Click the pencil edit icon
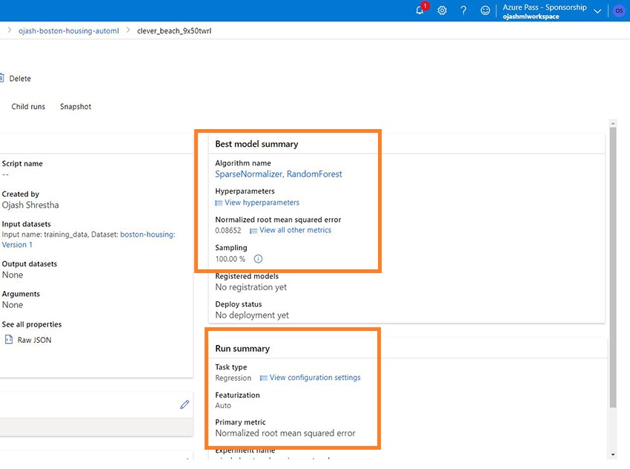Viewport: 630px width, 469px height. tap(185, 404)
